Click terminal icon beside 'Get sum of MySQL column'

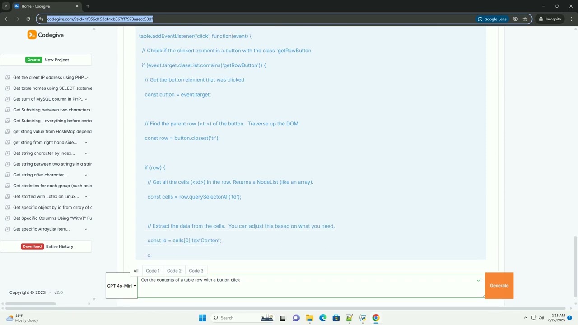tap(8, 99)
